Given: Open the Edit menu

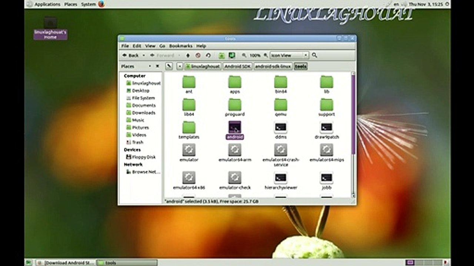Looking at the screenshot, I should click(137, 46).
